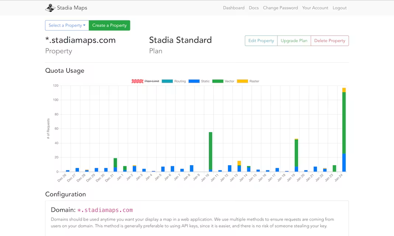
Task: Click the pink *.stadiamaps.com domain value
Action: click(x=105, y=210)
